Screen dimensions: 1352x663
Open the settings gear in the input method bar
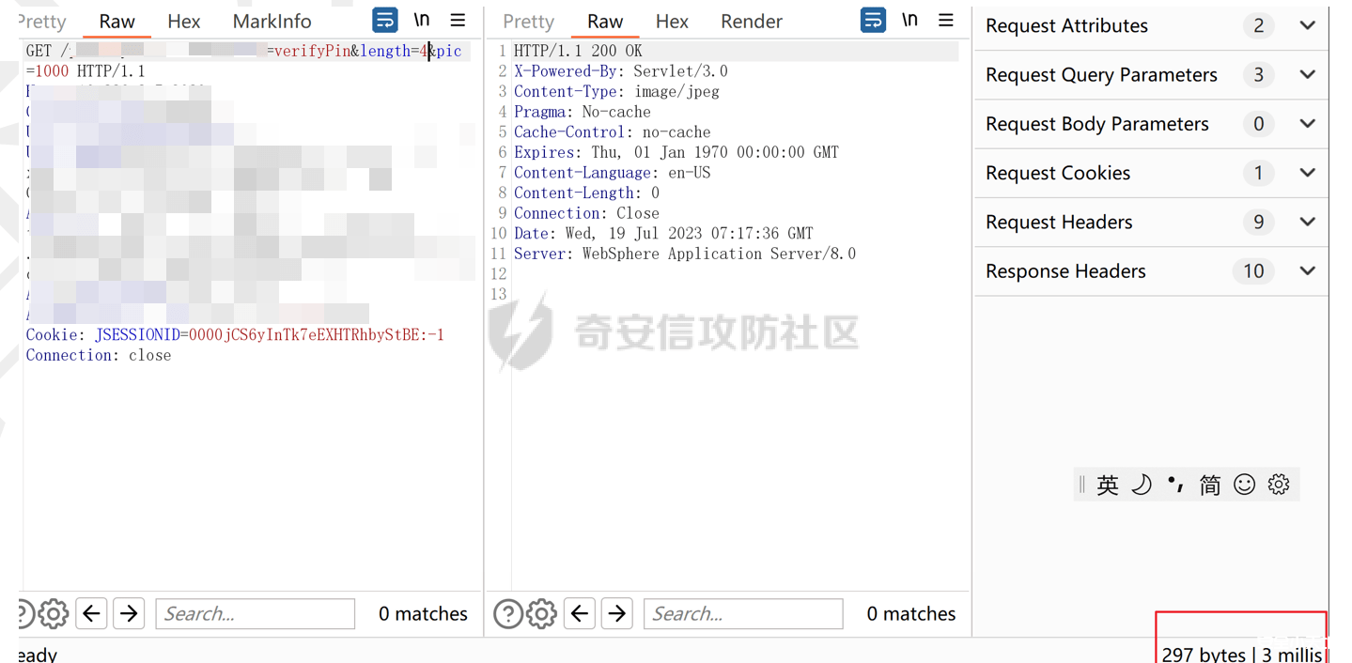1278,485
